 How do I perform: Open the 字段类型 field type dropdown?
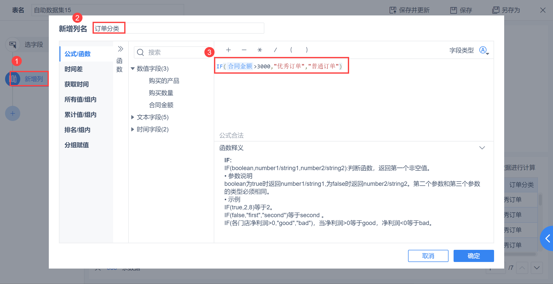coord(484,50)
